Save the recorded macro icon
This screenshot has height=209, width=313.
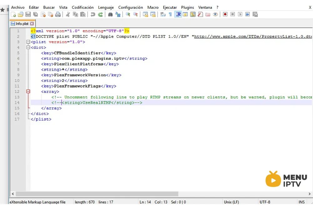[255, 14]
